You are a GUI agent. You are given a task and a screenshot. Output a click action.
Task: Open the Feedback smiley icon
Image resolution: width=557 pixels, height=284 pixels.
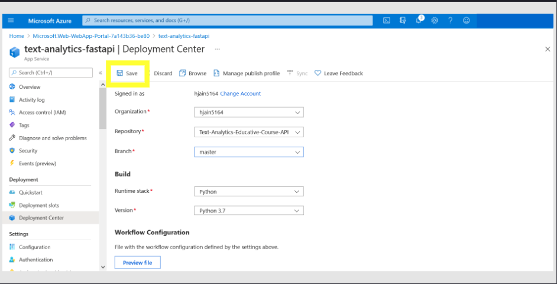[467, 21]
